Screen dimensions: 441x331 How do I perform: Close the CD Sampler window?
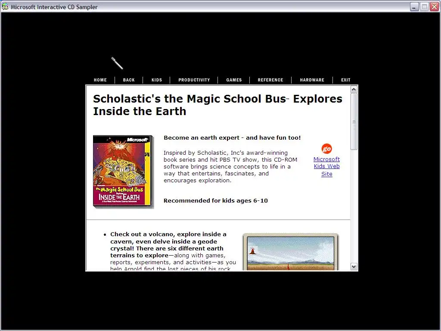[434, 7]
